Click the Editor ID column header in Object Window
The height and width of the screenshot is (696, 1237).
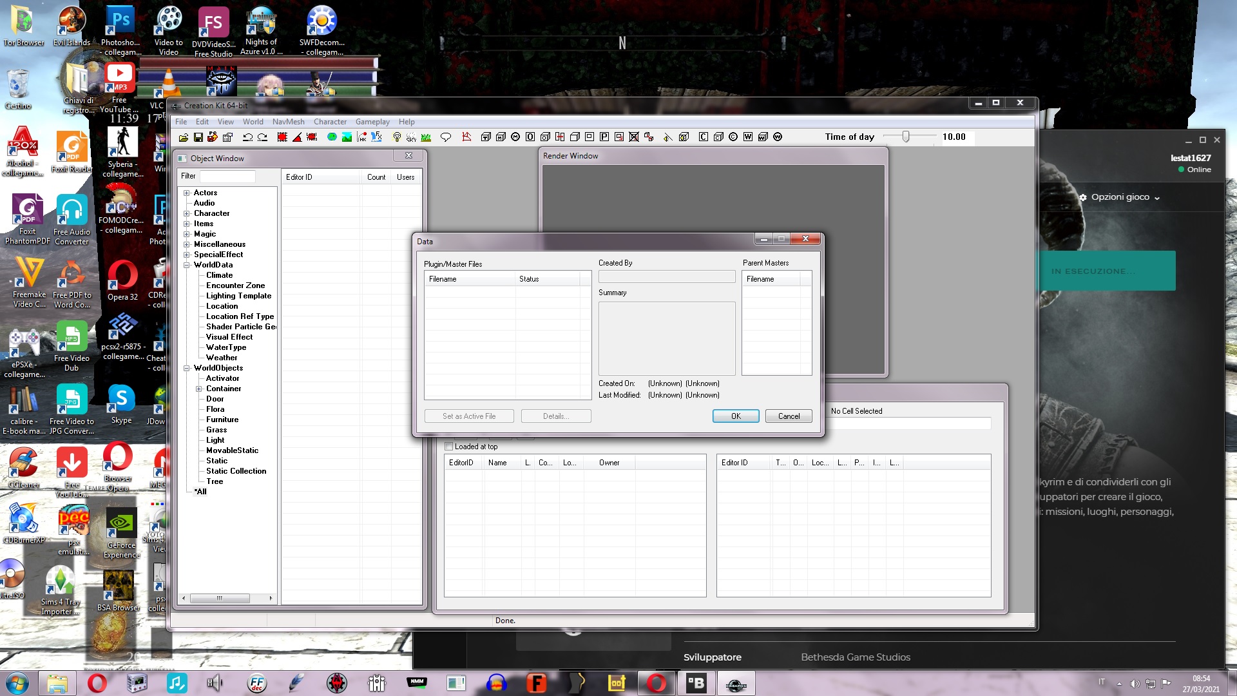point(321,177)
